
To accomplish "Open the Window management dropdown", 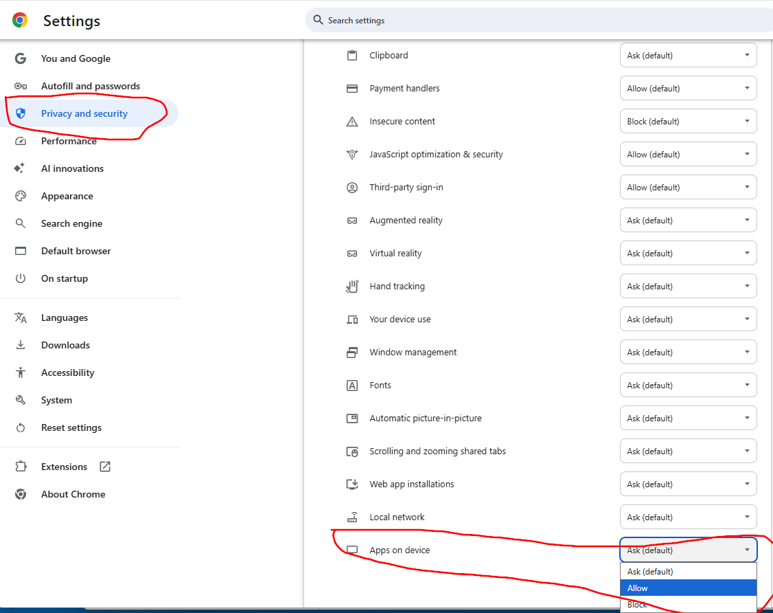I will pos(688,353).
